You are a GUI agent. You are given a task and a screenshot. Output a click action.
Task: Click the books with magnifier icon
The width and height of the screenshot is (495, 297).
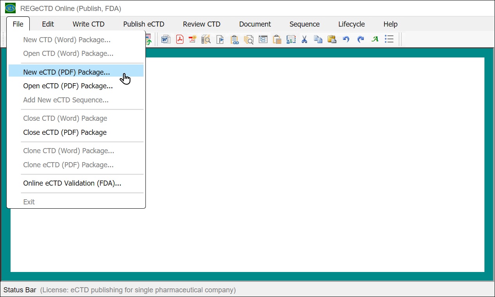[206, 39]
